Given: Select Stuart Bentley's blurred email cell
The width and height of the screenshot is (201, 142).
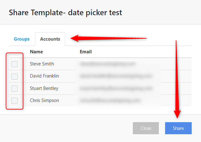Looking at the screenshot, I should pyautogui.click(x=116, y=88).
